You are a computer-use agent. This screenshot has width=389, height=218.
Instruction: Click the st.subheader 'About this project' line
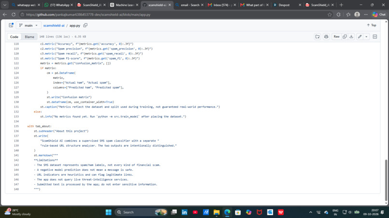tap(61, 131)
